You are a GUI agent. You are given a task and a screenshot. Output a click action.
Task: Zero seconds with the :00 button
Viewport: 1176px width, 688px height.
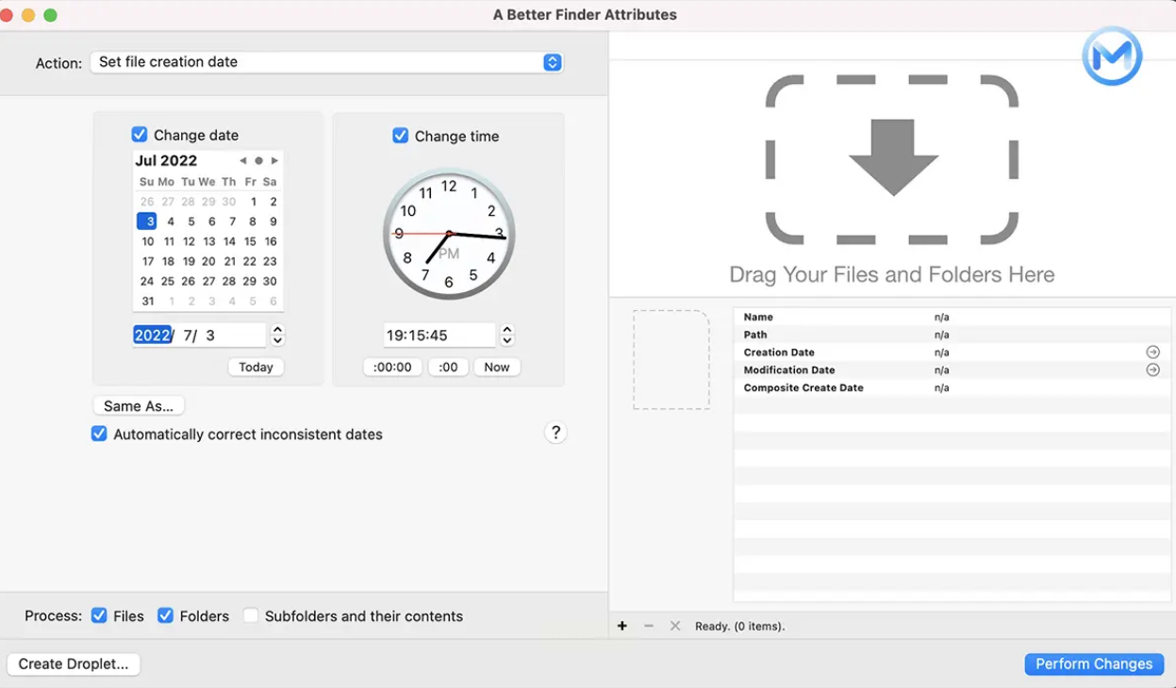(x=448, y=367)
